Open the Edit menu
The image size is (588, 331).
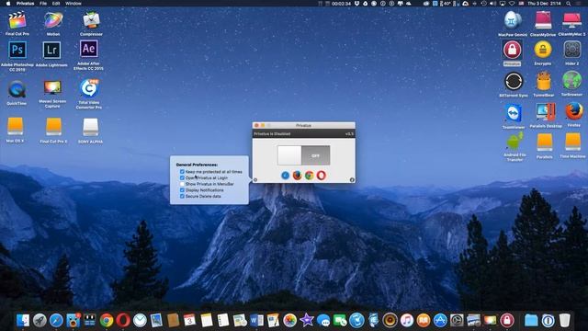pos(56,4)
